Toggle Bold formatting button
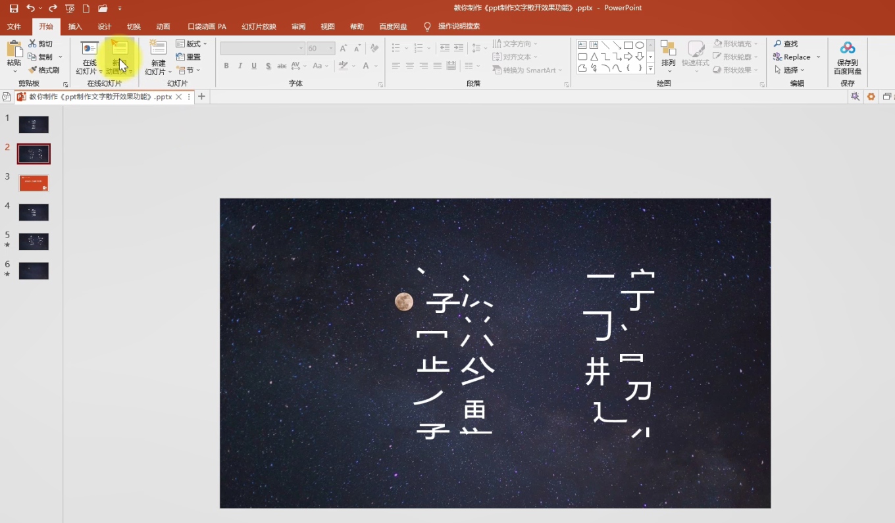The image size is (895, 523). [x=226, y=66]
